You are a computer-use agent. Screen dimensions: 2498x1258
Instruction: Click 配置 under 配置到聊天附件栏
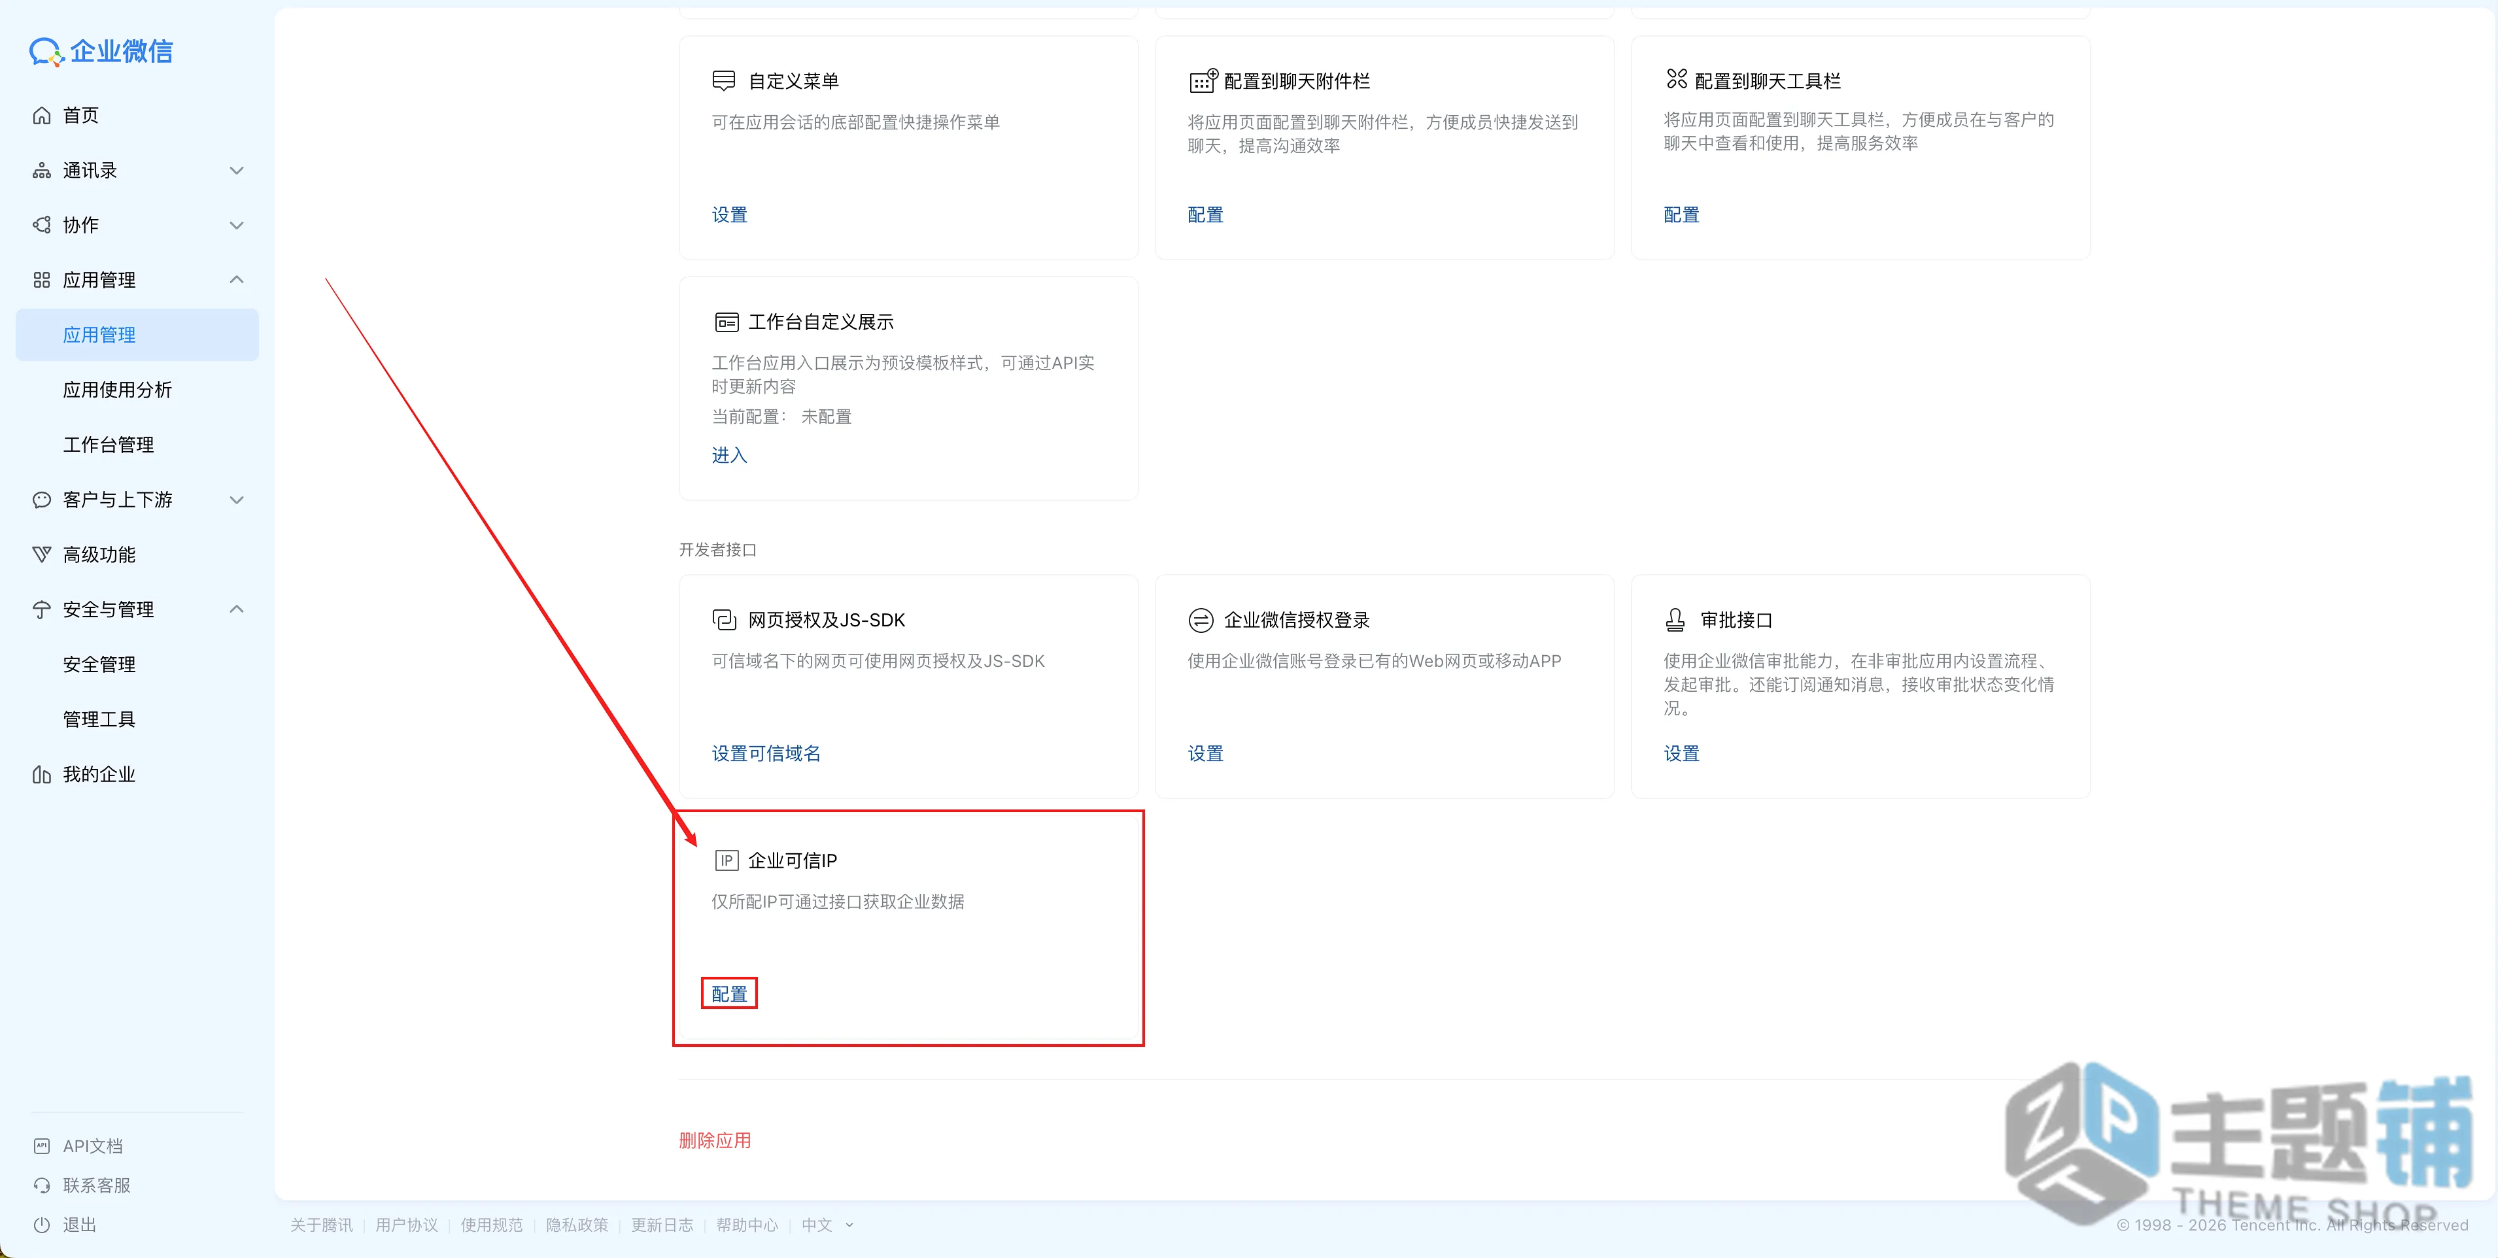point(1205,214)
